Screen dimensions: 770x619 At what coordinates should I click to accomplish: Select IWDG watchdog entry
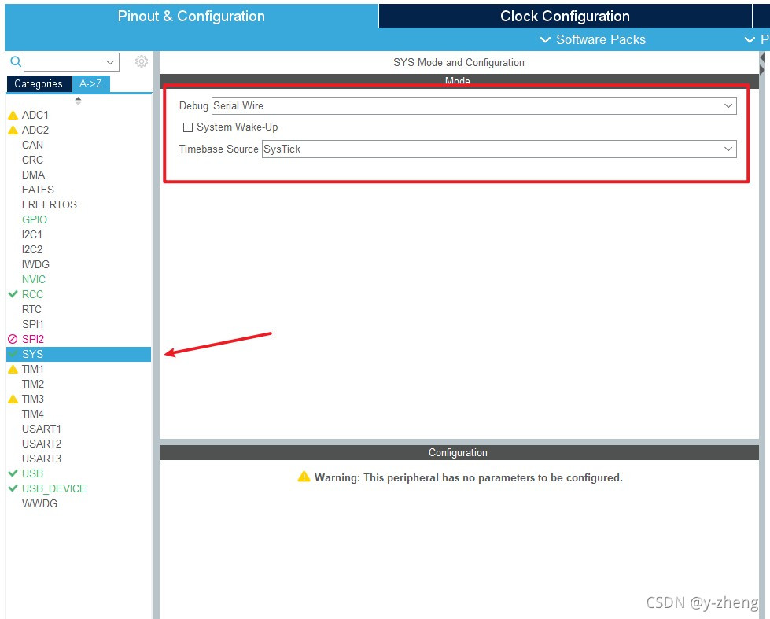(35, 264)
